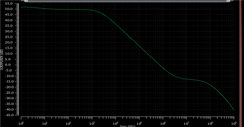244x127 pixels.
Task: Click the 10^3 frequency axis label
Action: 92,123
